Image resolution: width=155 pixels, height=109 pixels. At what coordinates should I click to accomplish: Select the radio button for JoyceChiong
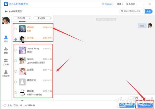pyautogui.click(x=16, y=50)
